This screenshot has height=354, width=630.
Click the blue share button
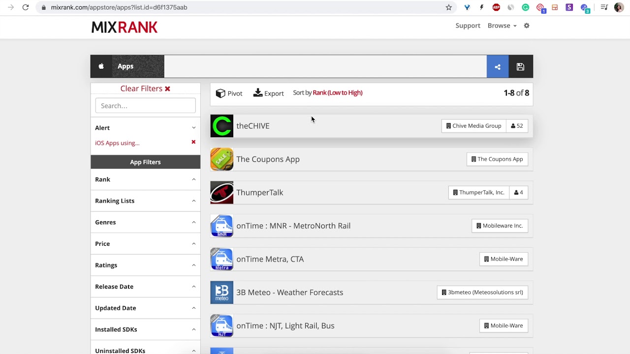pos(498,67)
